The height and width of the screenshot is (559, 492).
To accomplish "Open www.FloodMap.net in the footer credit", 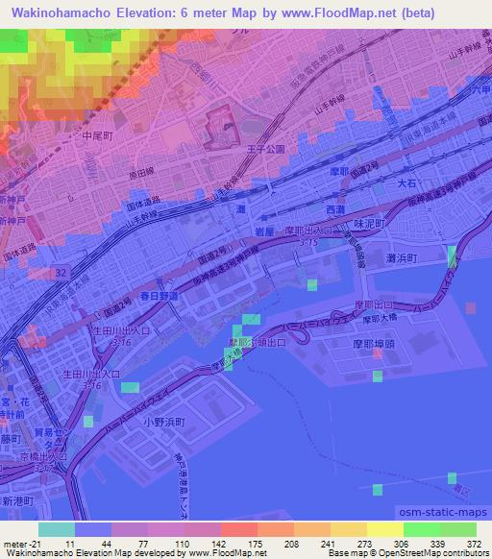I will click(x=228, y=553).
